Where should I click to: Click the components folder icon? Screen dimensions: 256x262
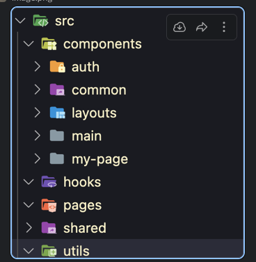point(49,44)
